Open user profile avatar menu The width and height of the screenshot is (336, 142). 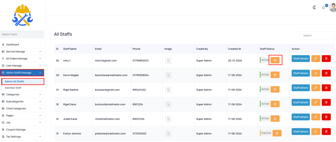333,8
